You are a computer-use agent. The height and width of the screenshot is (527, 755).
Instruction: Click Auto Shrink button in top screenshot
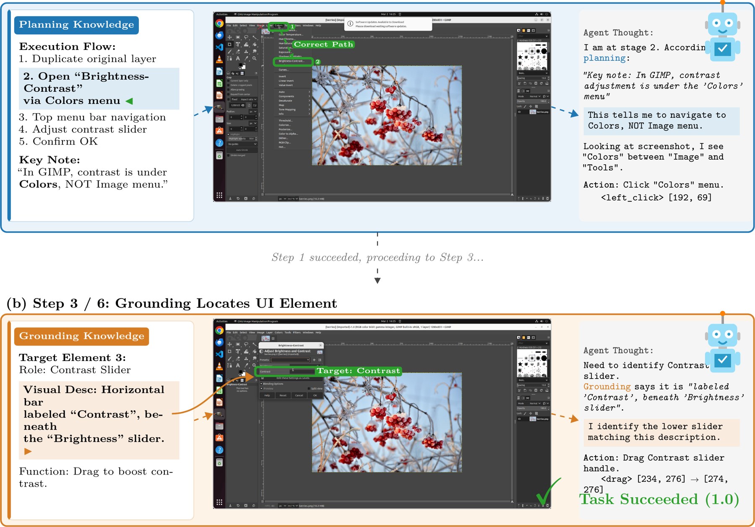(x=242, y=150)
